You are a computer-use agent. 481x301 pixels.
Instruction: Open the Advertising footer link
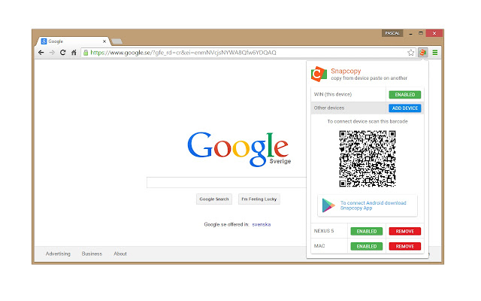[58, 254]
